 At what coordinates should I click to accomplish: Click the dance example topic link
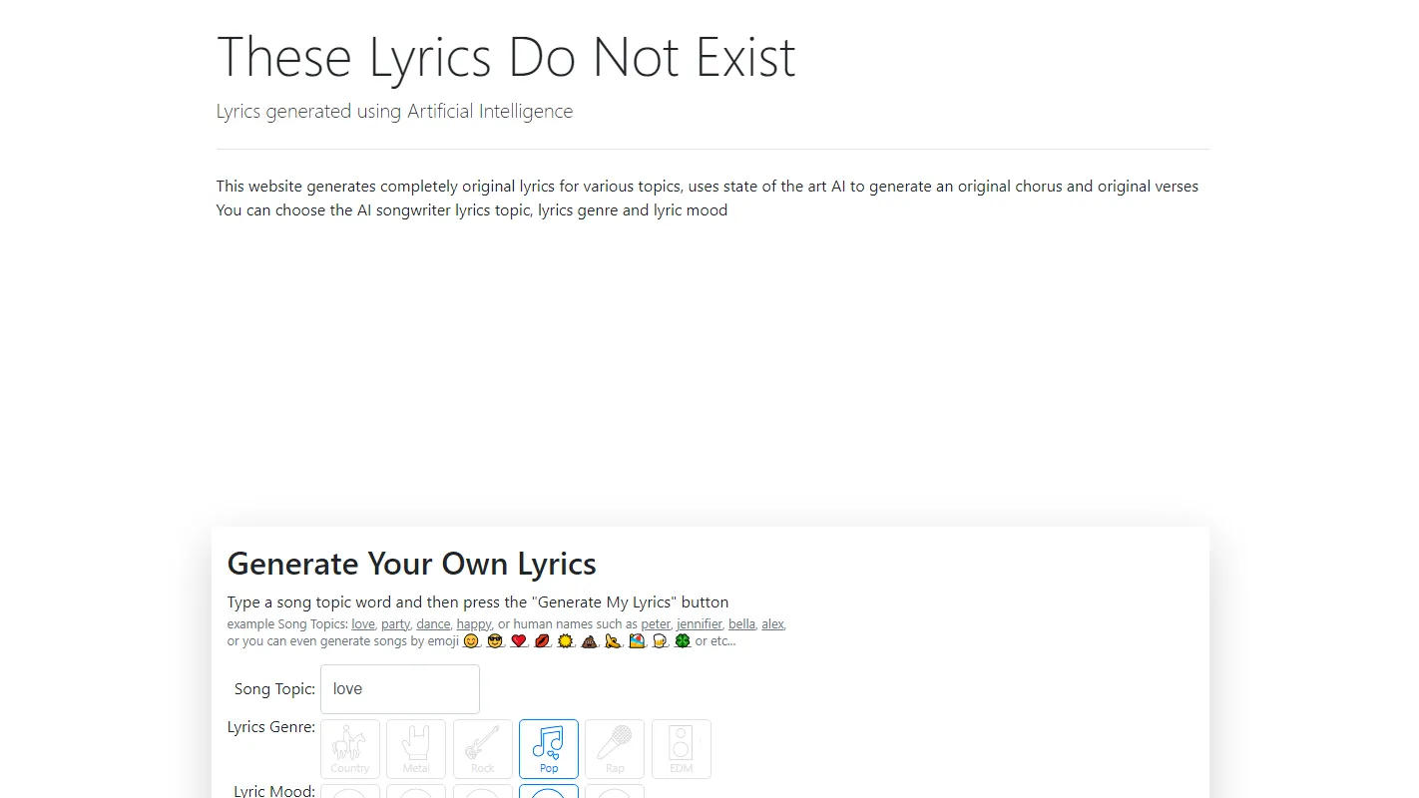[432, 623]
